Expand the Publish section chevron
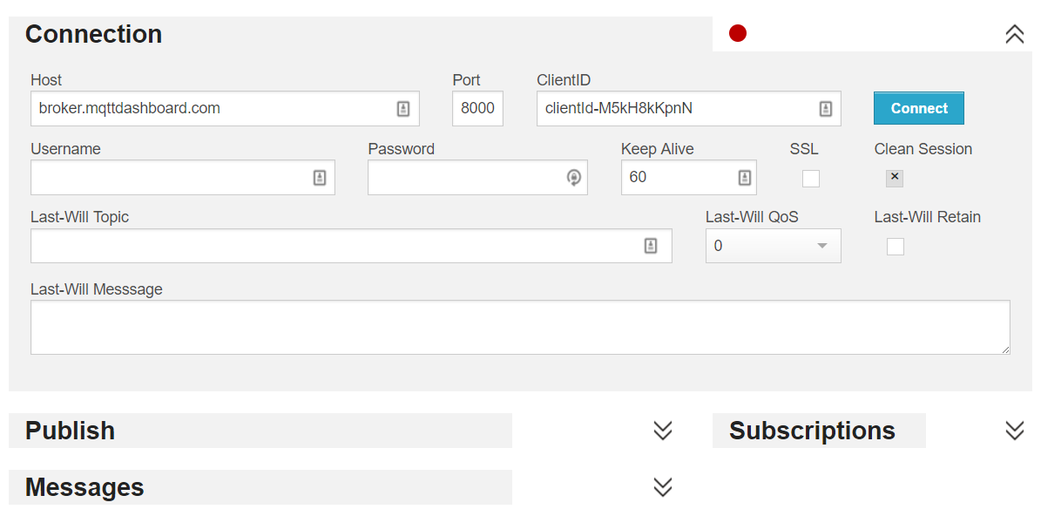 pyautogui.click(x=663, y=431)
